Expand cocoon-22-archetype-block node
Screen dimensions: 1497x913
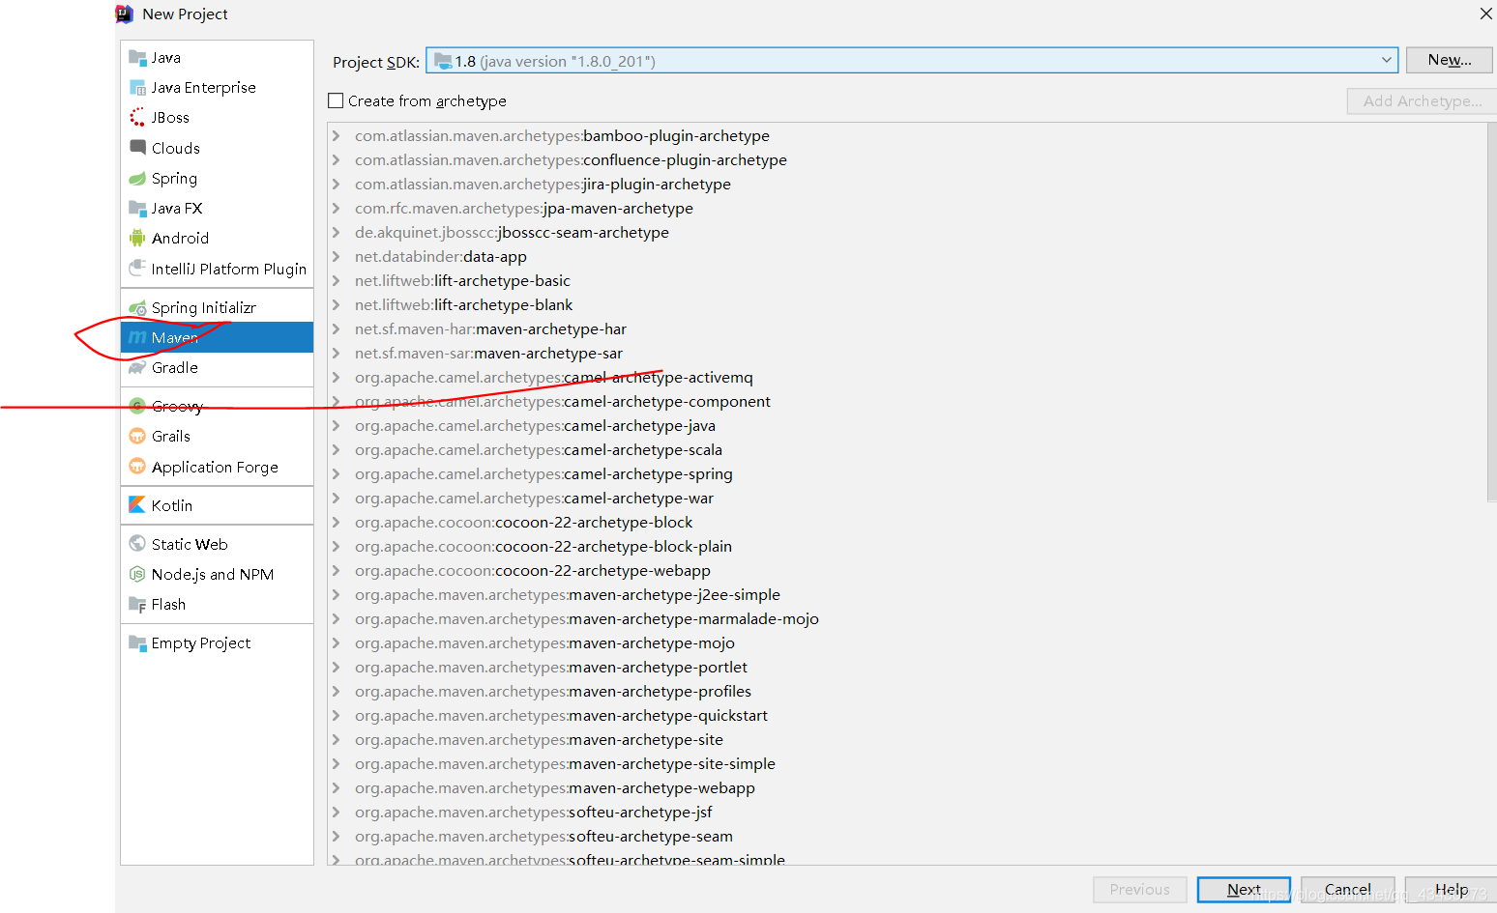(337, 523)
